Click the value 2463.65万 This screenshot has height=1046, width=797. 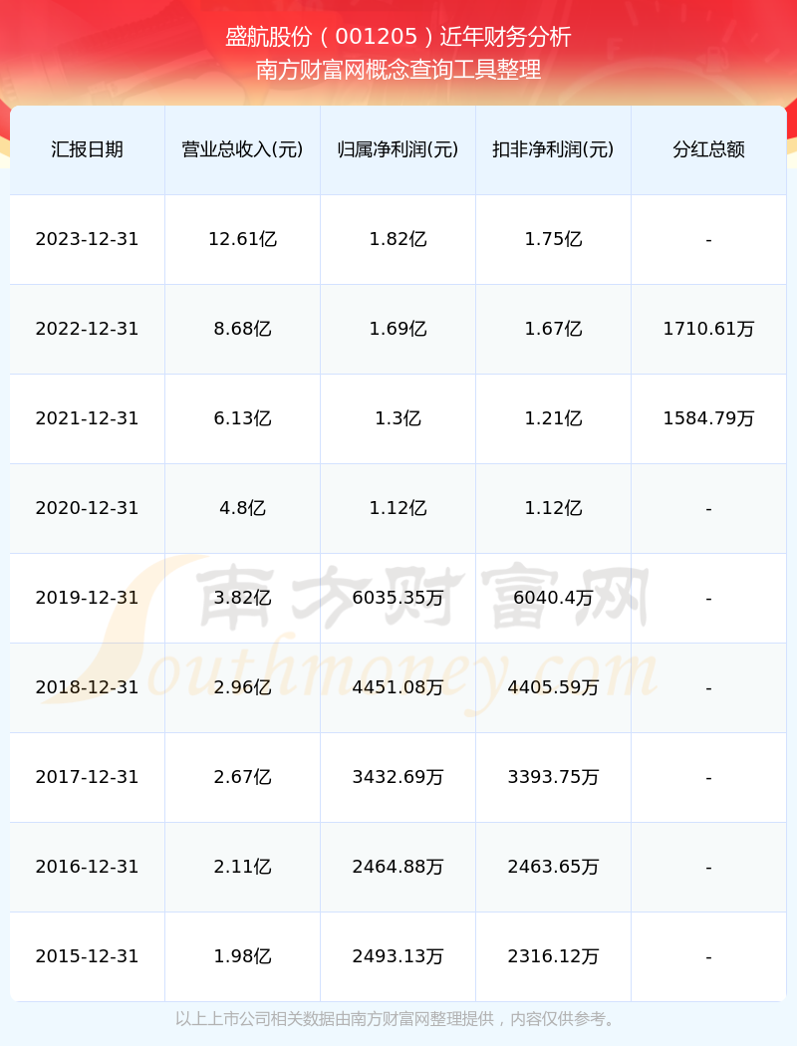pyautogui.click(x=554, y=868)
